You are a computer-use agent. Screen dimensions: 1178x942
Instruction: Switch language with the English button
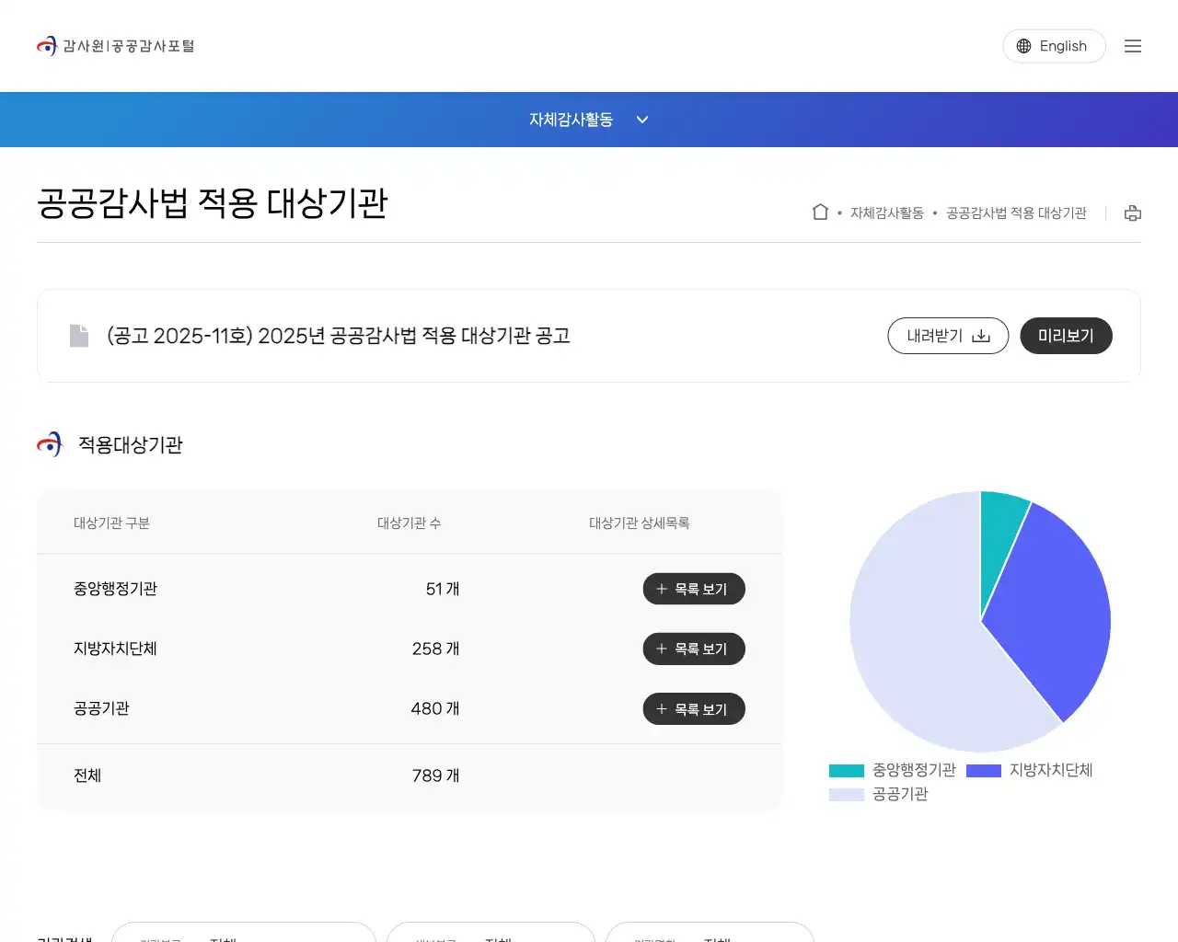1054,46
